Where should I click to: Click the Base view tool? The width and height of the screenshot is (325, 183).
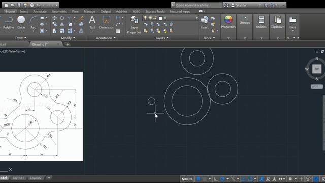[x=292, y=23]
